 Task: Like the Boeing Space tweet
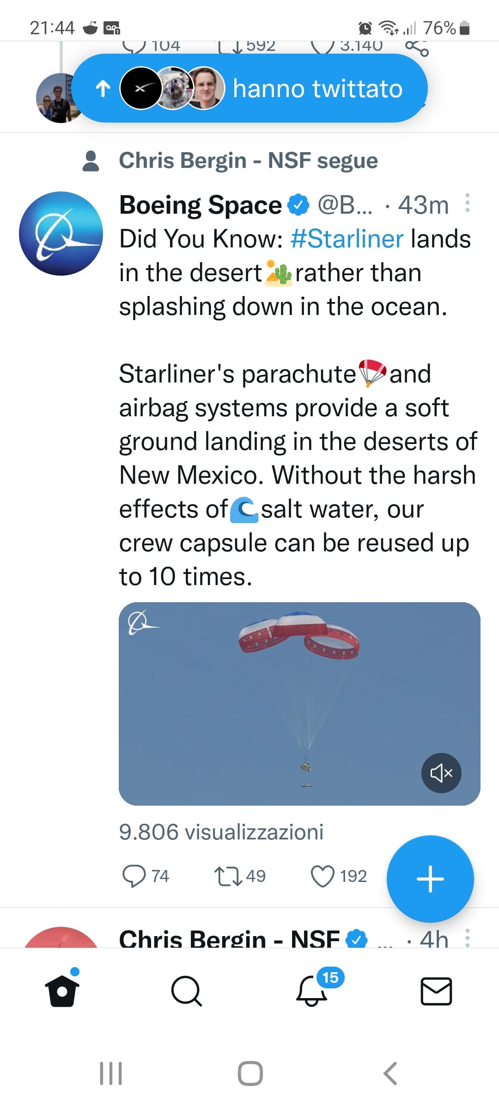click(x=323, y=876)
